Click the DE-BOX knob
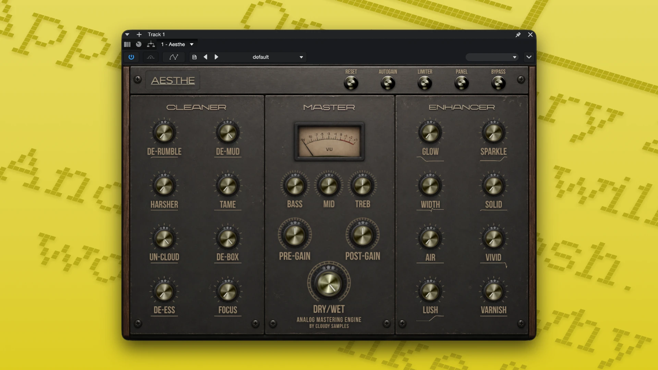 click(x=228, y=238)
